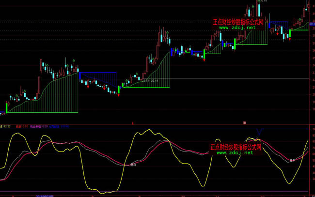Click the blue date label on the bottom time axis
Viewport: 315px width, 197px height.
(x=45, y=196)
